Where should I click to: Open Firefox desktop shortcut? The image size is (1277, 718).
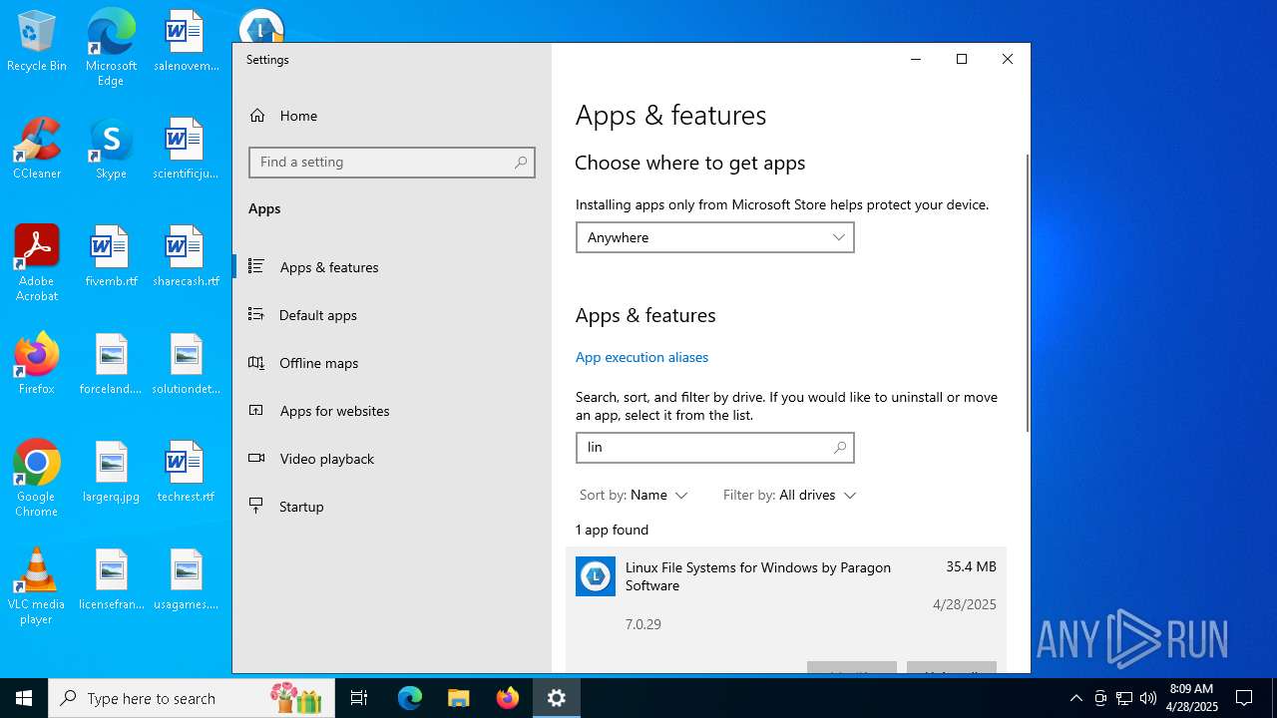37,364
